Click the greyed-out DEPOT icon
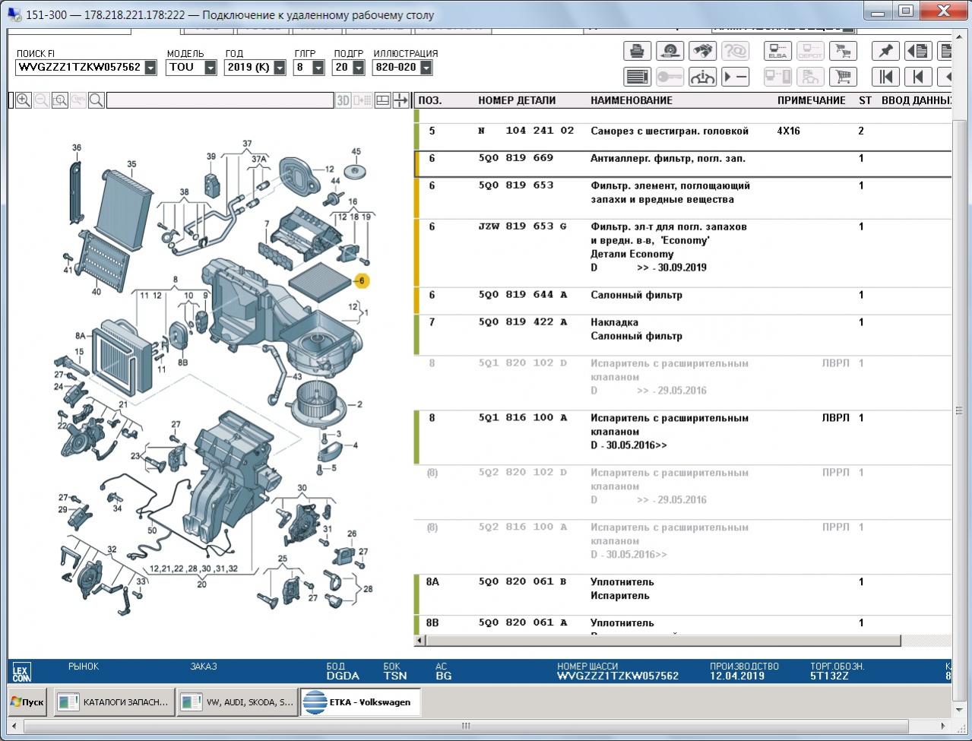 click(x=810, y=51)
